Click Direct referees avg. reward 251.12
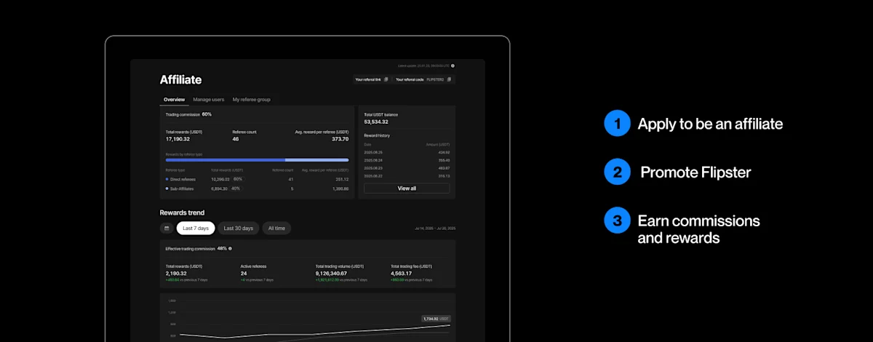 pyautogui.click(x=342, y=179)
